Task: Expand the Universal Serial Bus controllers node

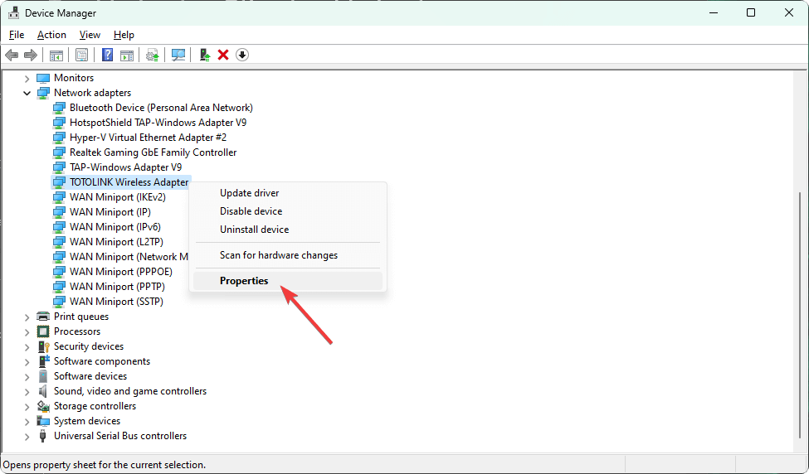Action: [x=27, y=437]
